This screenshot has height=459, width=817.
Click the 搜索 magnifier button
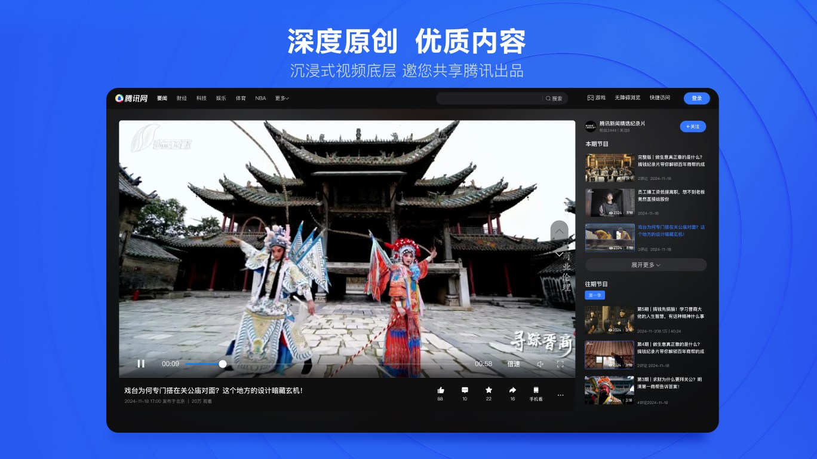point(554,99)
